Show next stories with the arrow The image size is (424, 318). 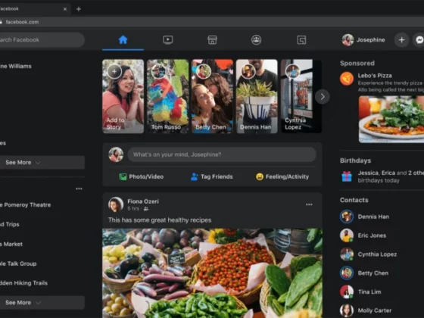click(x=323, y=97)
